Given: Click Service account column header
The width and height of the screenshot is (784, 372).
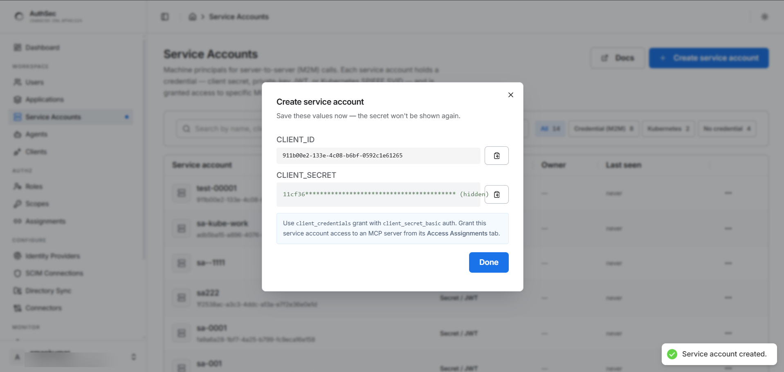Looking at the screenshot, I should click(202, 165).
